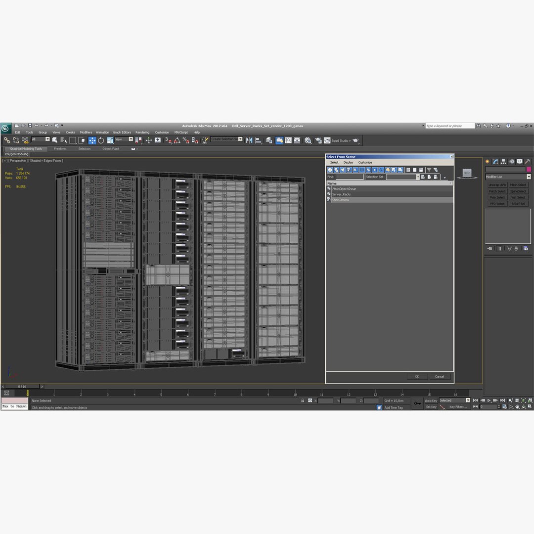
Task: Click the pink object color swatch
Action: (x=529, y=169)
